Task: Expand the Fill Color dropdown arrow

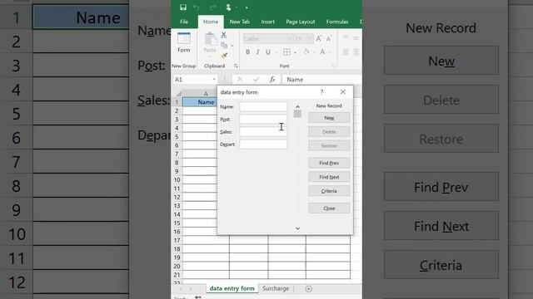Action: pos(313,52)
